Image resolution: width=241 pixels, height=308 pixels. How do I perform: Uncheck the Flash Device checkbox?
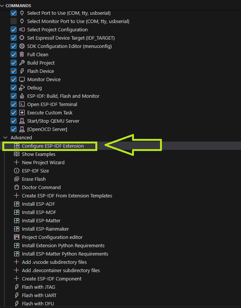(14, 71)
